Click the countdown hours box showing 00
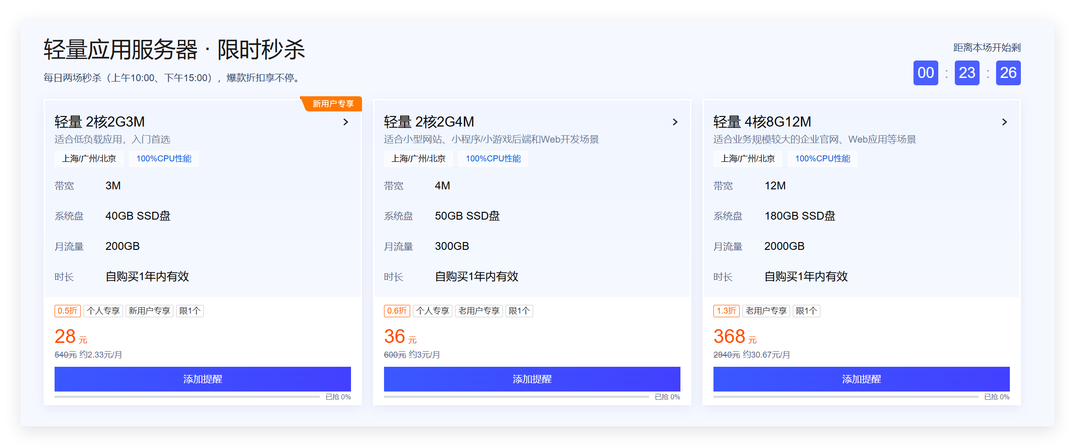The image size is (1075, 447). 926,73
